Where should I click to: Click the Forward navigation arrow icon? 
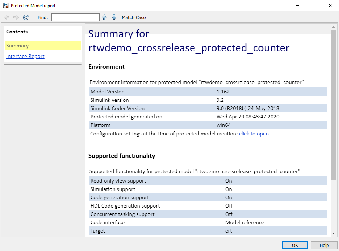click(16, 17)
